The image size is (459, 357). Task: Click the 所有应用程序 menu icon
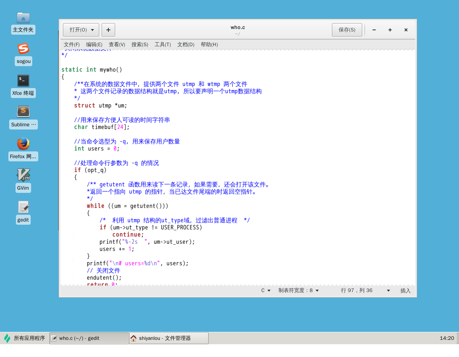coord(24,338)
